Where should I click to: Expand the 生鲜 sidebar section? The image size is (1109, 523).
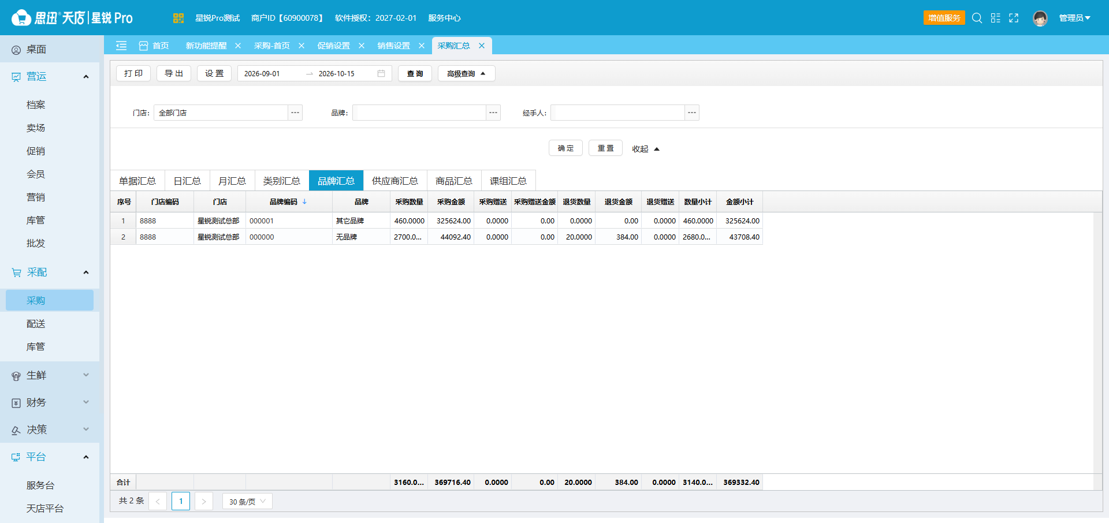click(50, 375)
